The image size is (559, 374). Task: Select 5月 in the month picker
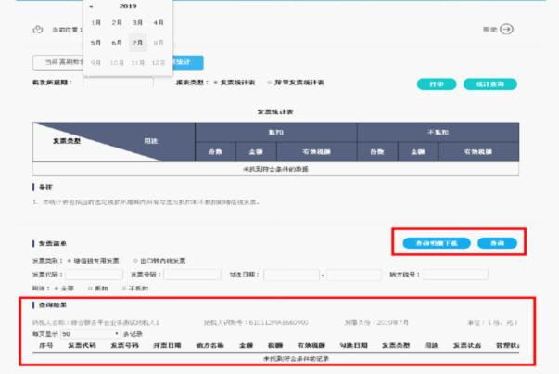coord(95,43)
